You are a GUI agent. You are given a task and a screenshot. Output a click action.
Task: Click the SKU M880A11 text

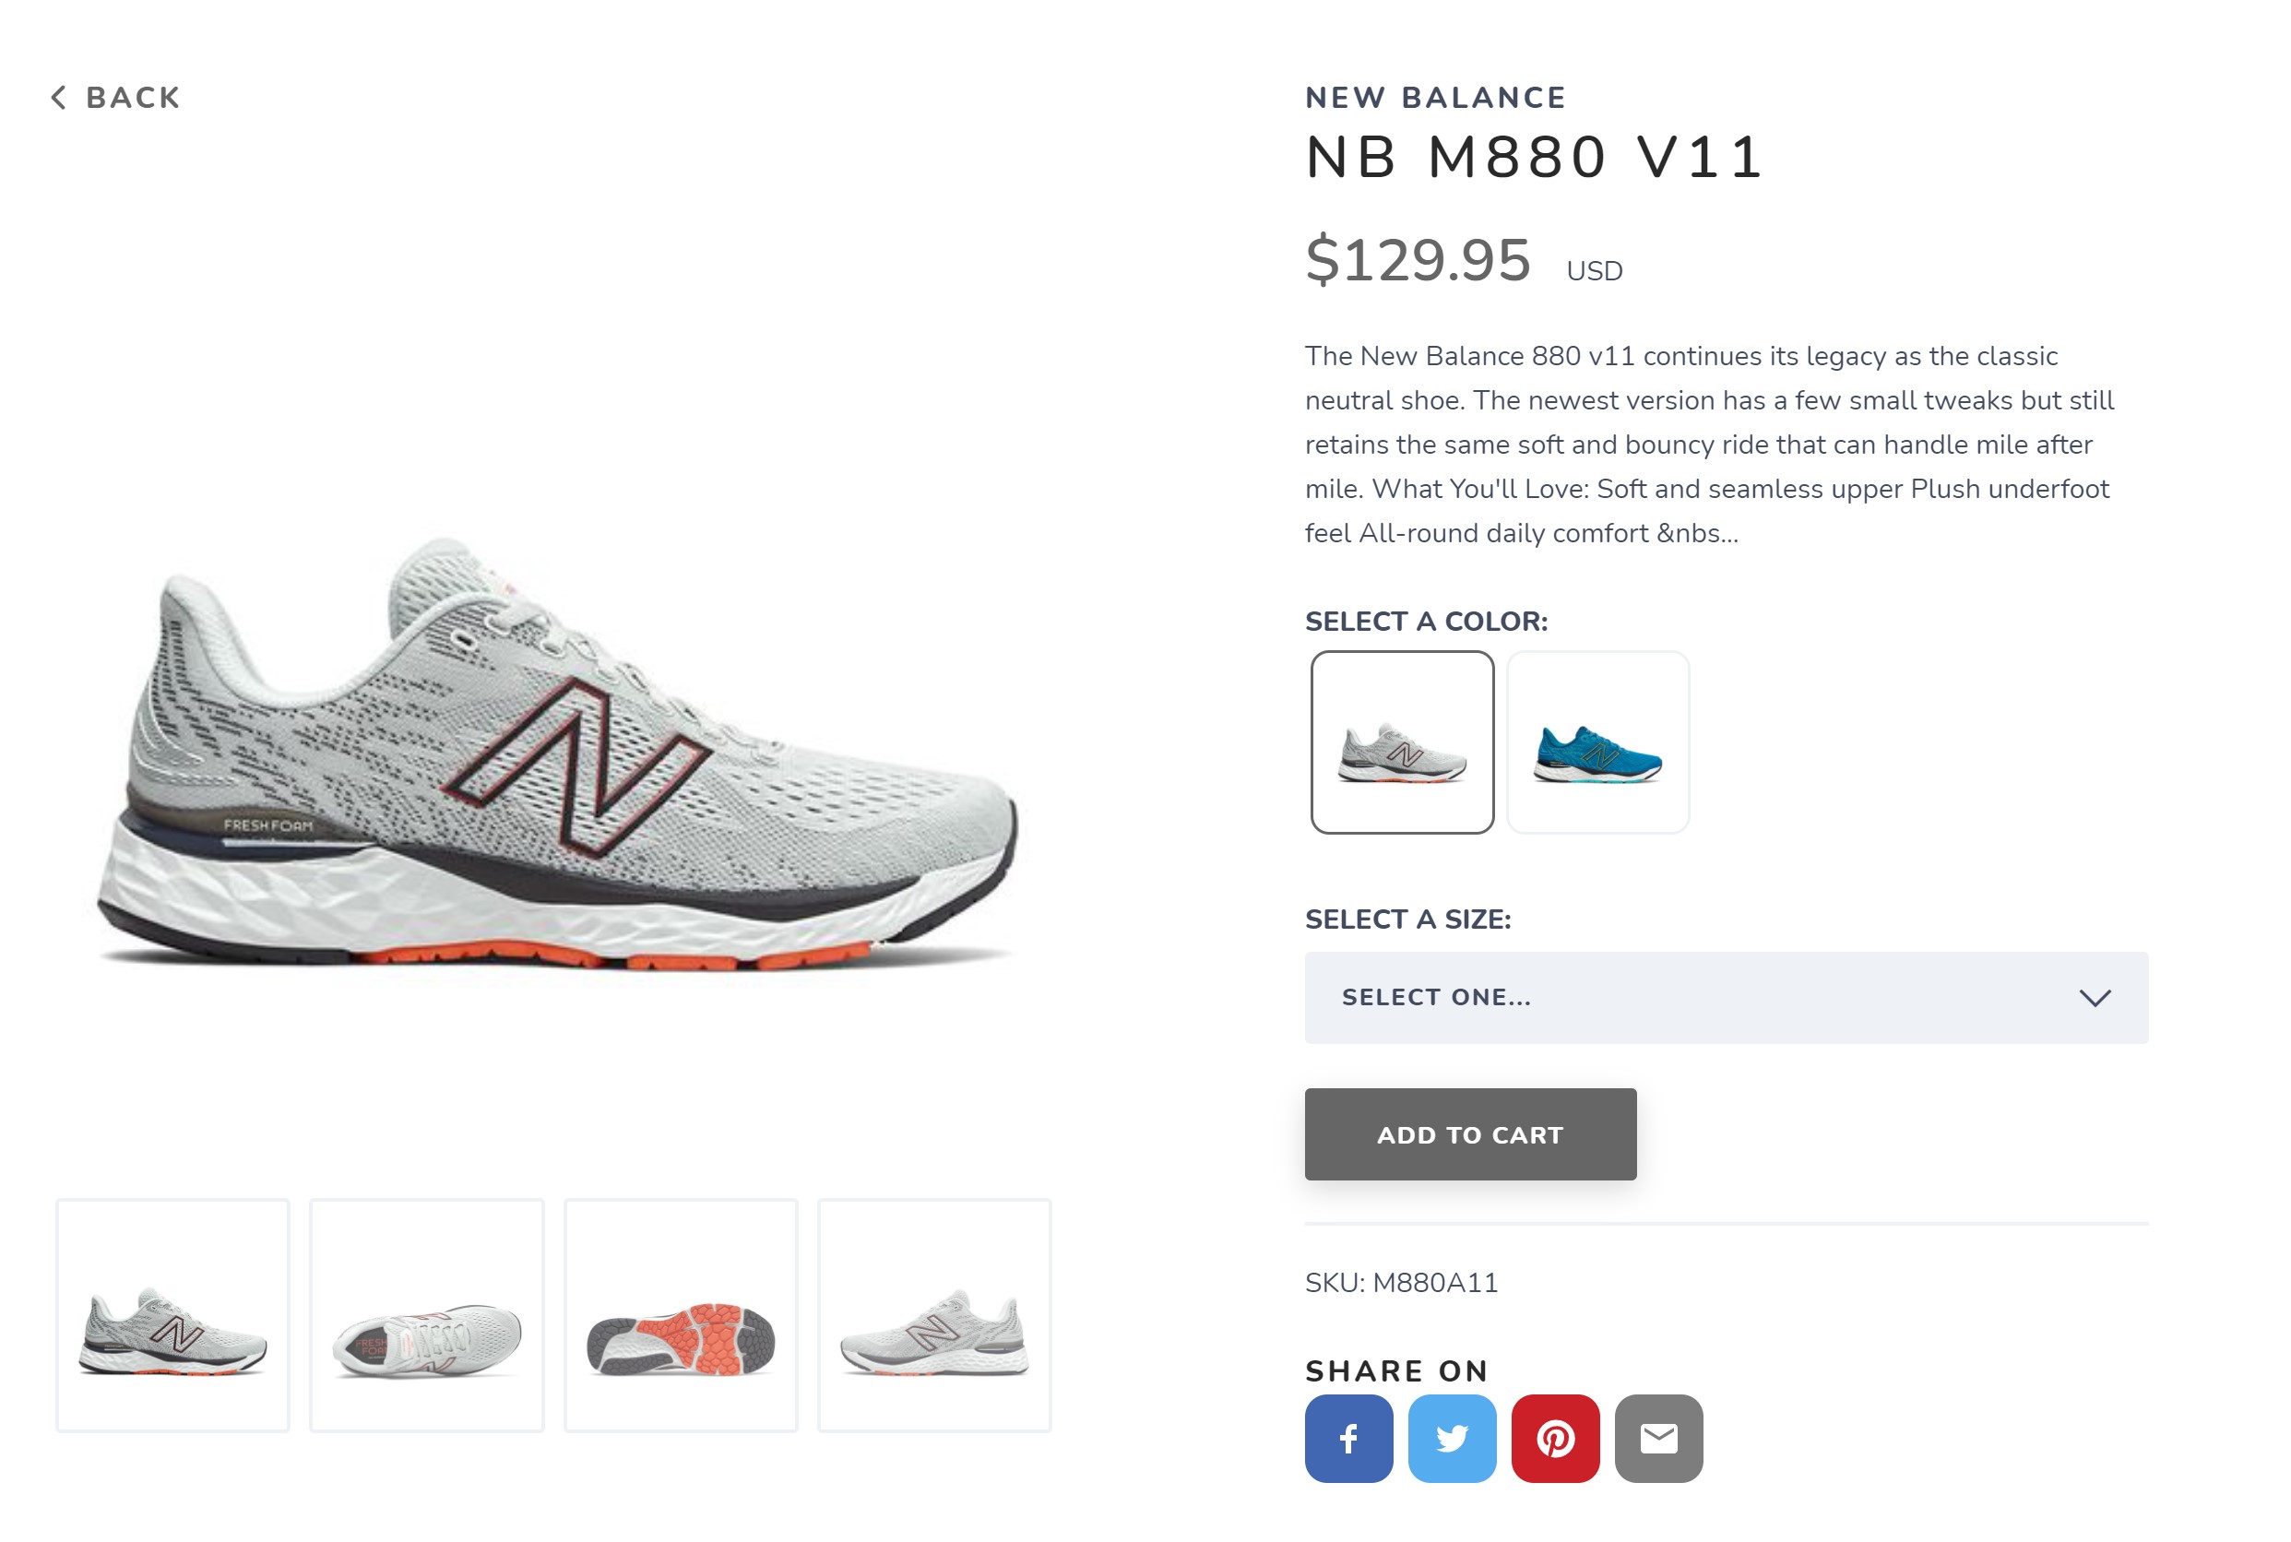(x=1400, y=1282)
